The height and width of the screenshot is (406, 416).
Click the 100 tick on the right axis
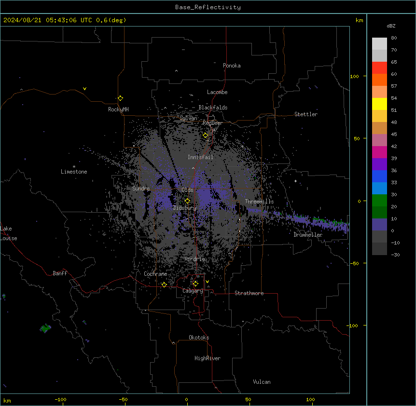pyautogui.click(x=354, y=76)
